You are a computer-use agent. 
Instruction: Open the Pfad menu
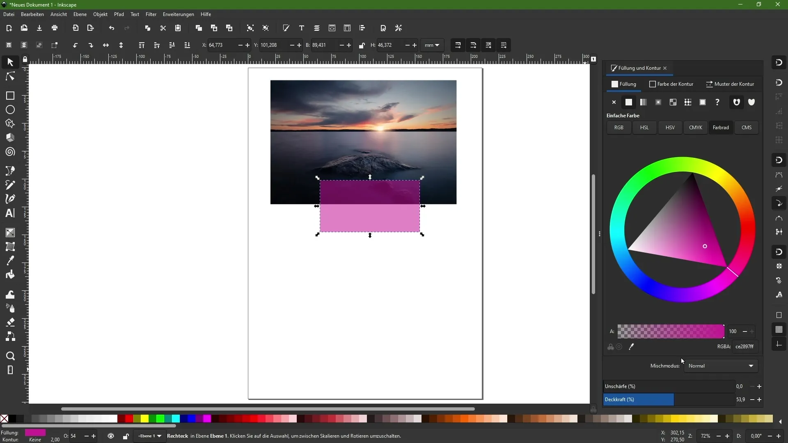pos(119,14)
